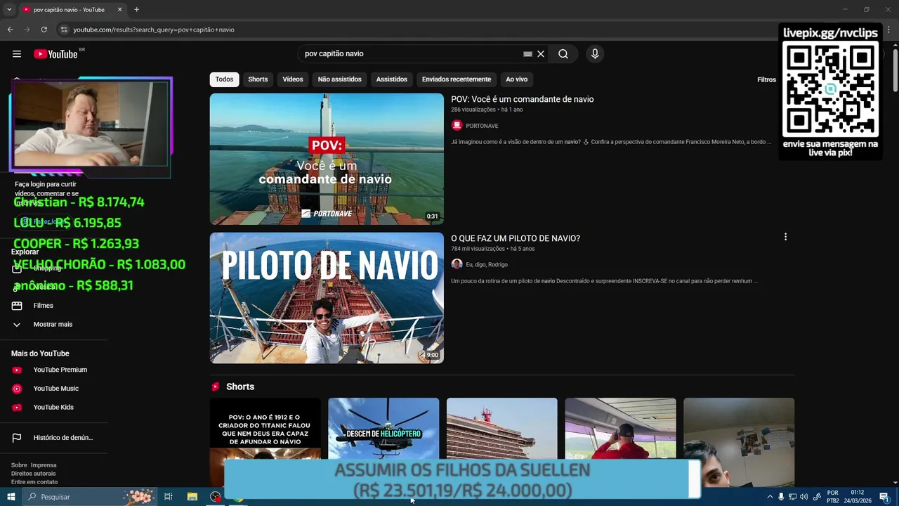
Task: Click the POR PTB2 language indicator
Action: 833,497
